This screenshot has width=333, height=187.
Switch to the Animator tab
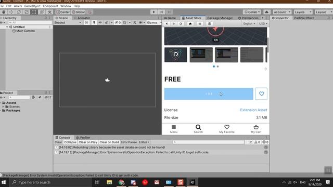(x=82, y=18)
